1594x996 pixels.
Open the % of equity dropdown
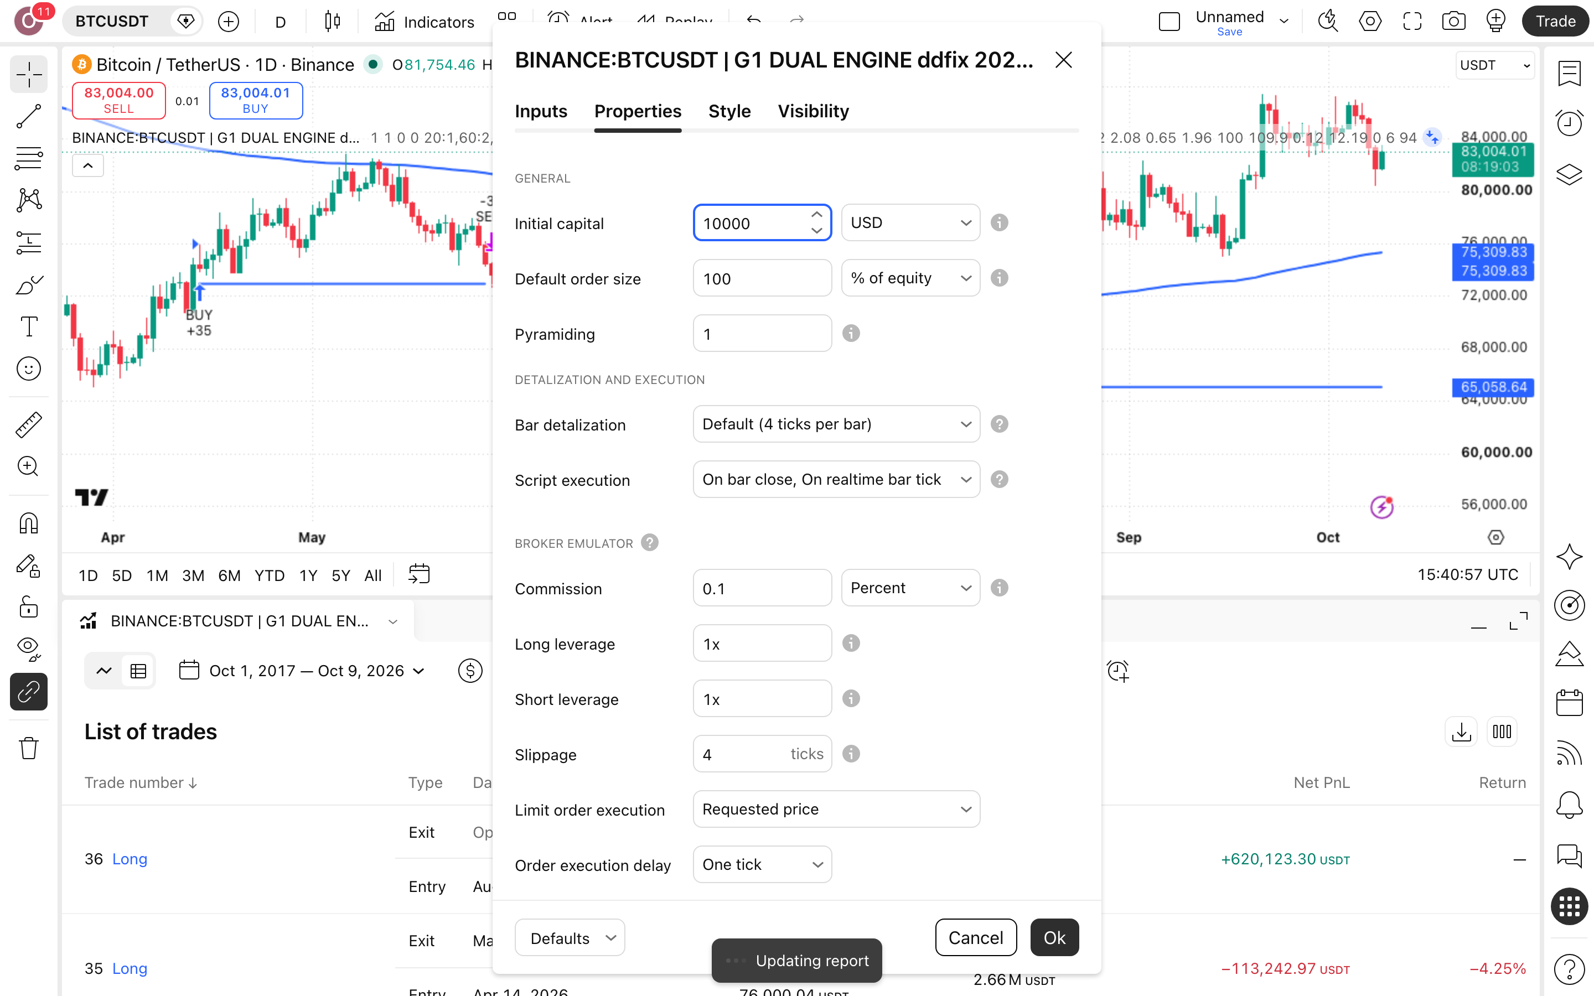(x=910, y=278)
